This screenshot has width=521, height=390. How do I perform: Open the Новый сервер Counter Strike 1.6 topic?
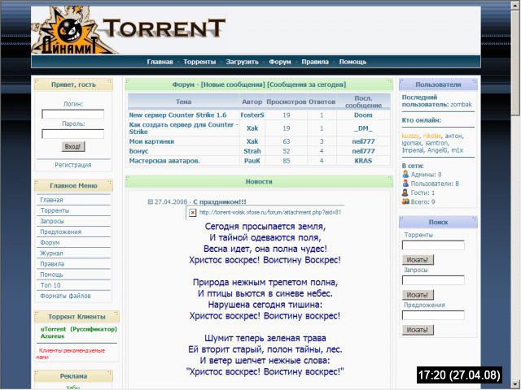[177, 115]
